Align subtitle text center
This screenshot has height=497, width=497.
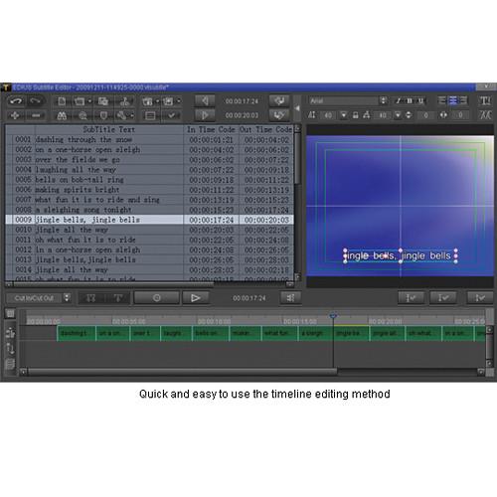click(x=452, y=100)
